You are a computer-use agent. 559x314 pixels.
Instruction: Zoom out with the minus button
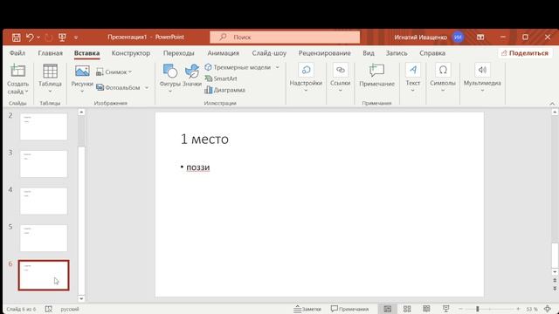(x=460, y=309)
